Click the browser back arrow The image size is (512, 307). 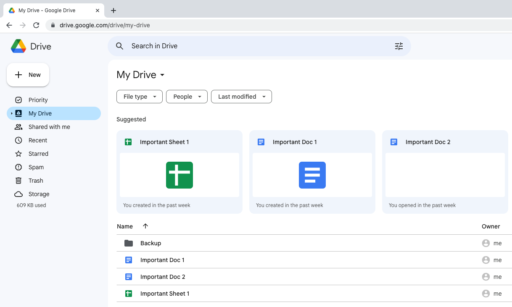tap(9, 25)
